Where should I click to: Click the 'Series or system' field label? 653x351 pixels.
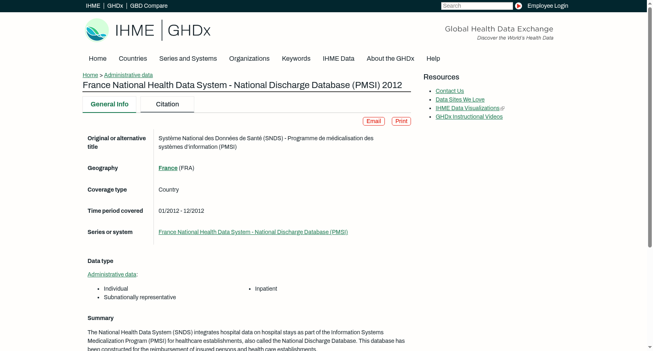[x=110, y=232]
